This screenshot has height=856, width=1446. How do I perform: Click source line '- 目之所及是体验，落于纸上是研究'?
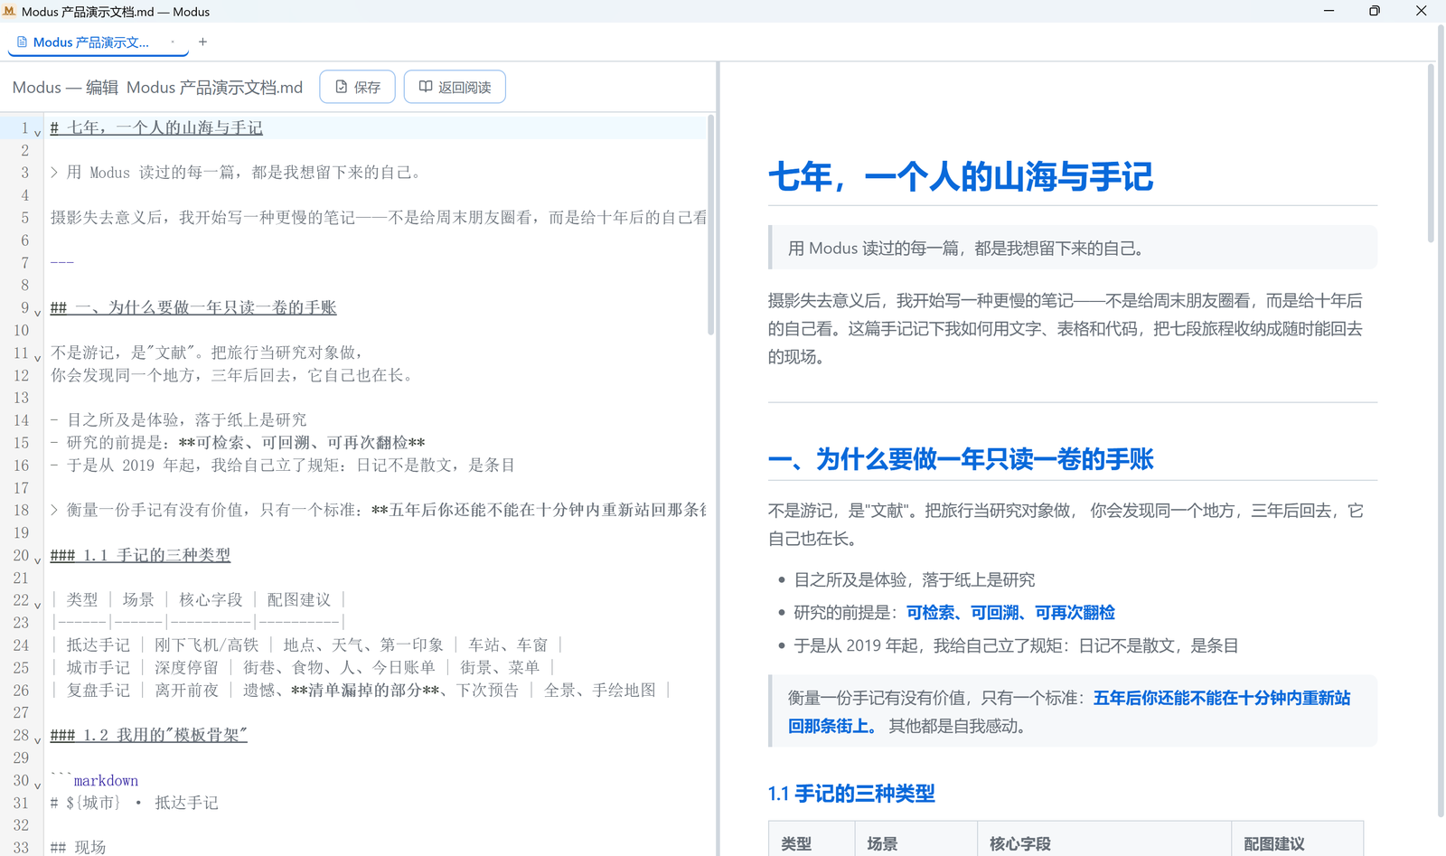179,419
